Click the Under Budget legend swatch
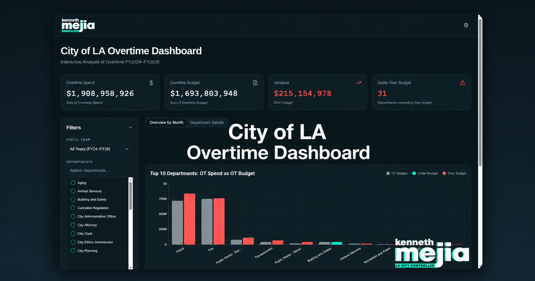535x281 pixels. [x=414, y=173]
